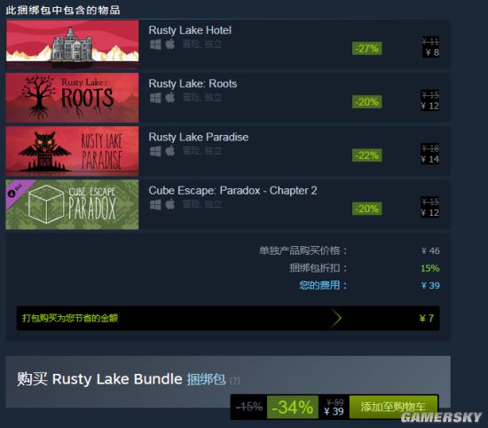The width and height of the screenshot is (488, 428).
Task: Click the -34% bundle discount badge
Action: pos(293,407)
